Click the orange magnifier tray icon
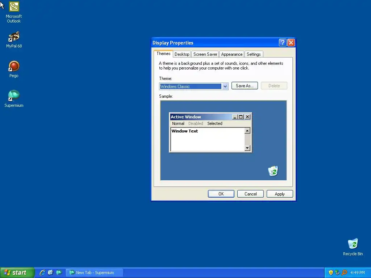The width and height of the screenshot is (371, 278). [x=344, y=273]
